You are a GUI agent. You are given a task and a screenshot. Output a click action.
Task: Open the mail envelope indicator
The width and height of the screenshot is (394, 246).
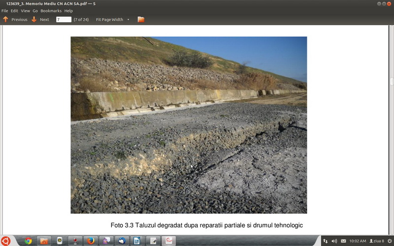343,241
